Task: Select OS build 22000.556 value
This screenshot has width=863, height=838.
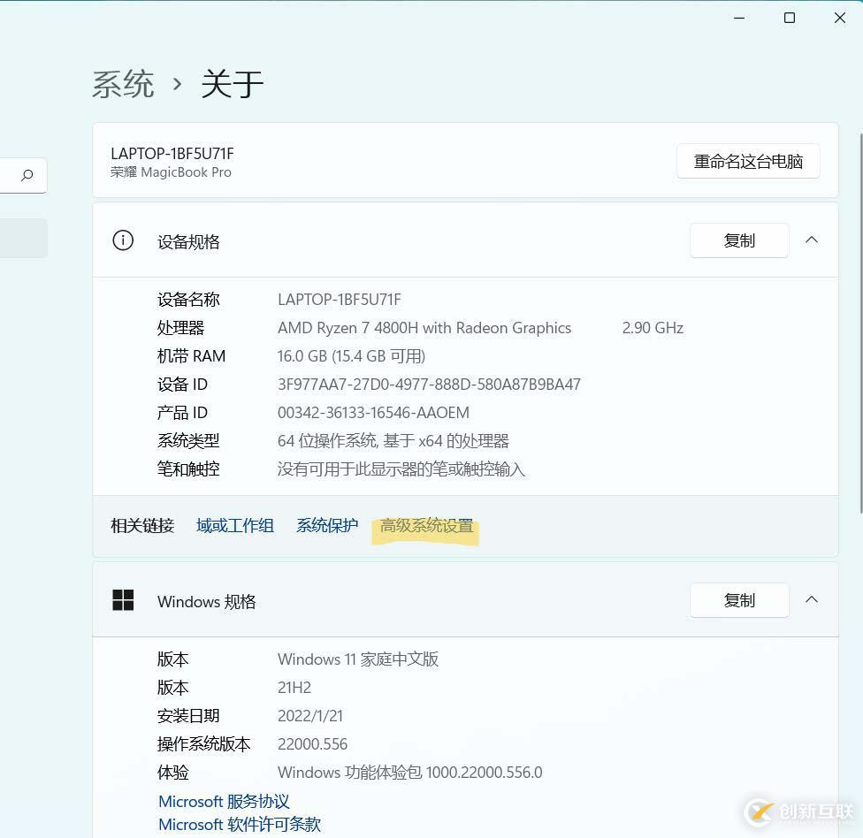Action: (x=313, y=744)
